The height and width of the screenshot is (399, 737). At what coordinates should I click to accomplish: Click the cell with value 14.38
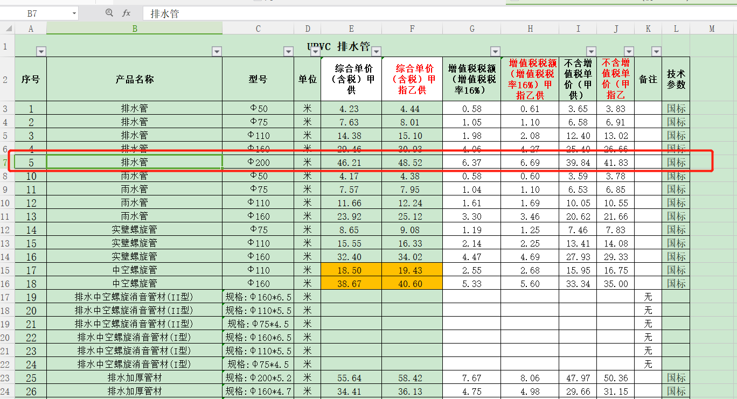351,136
